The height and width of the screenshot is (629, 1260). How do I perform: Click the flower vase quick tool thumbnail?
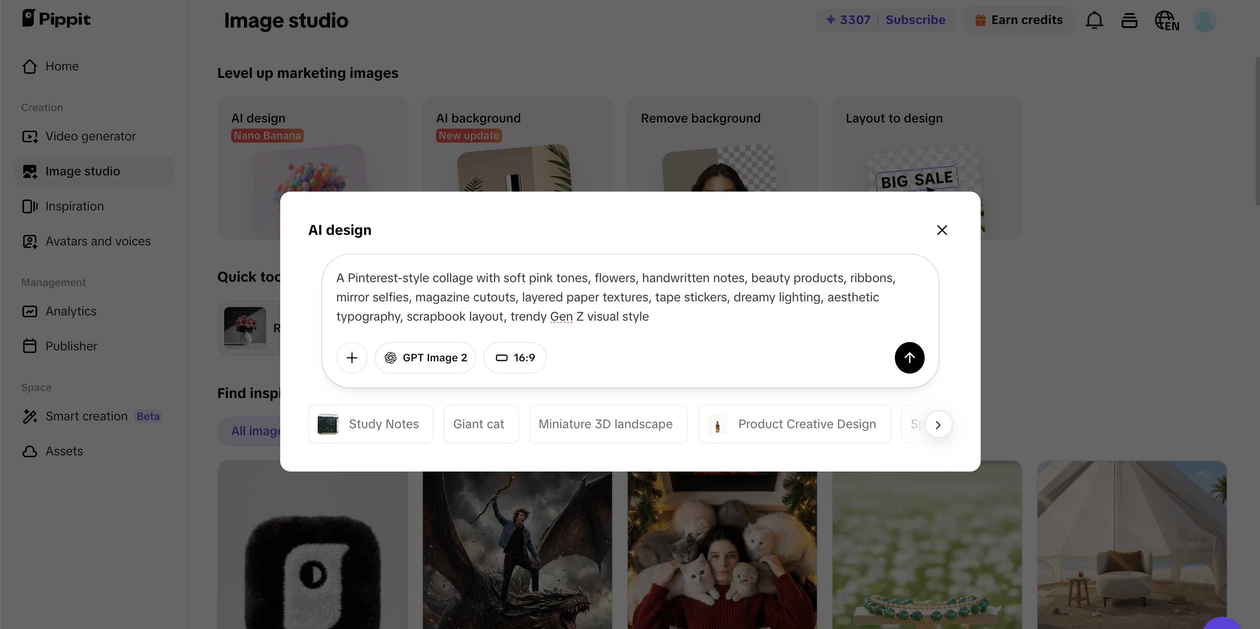(245, 328)
